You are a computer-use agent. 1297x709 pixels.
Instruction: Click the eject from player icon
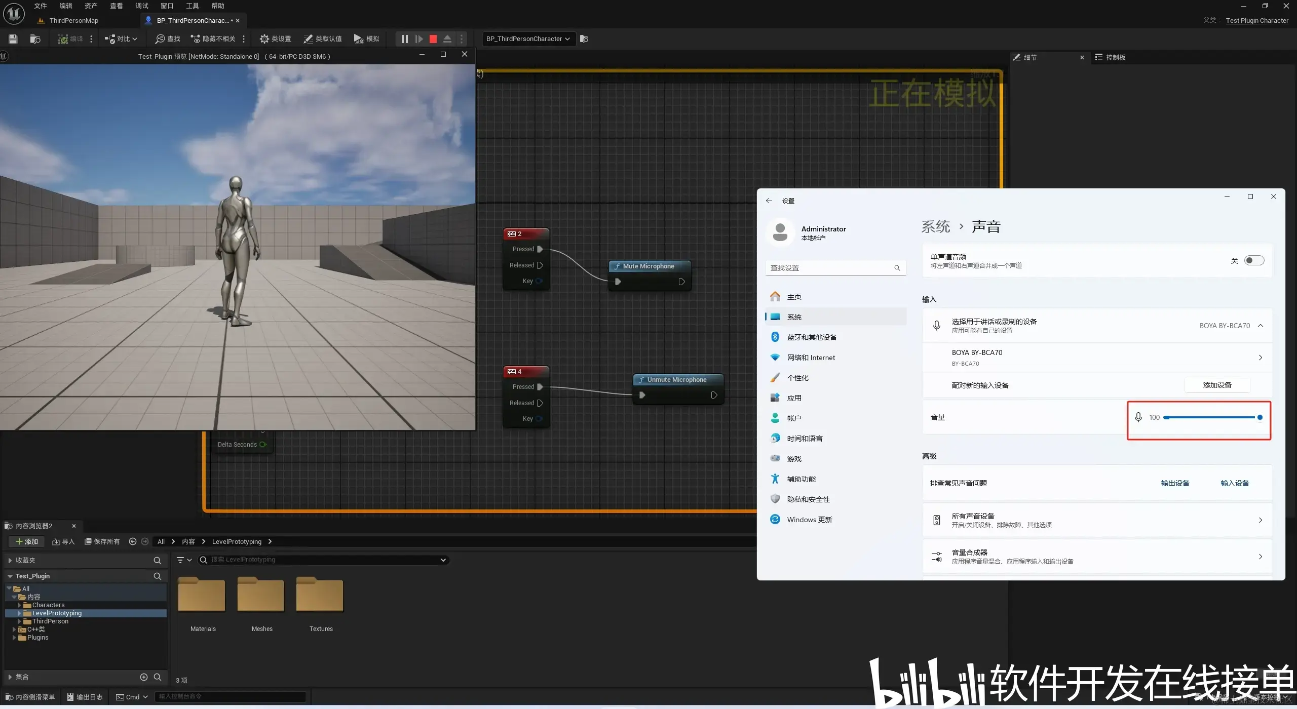coord(447,39)
